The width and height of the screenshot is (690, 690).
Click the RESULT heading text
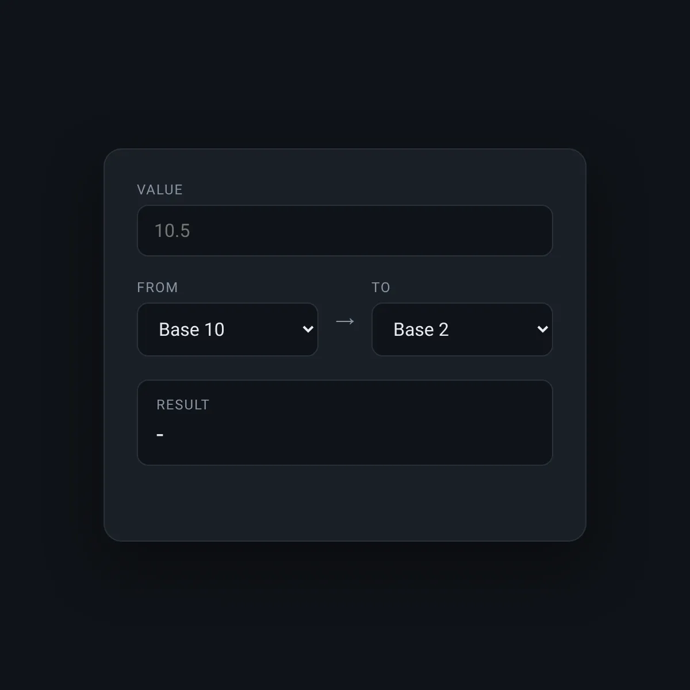click(183, 405)
